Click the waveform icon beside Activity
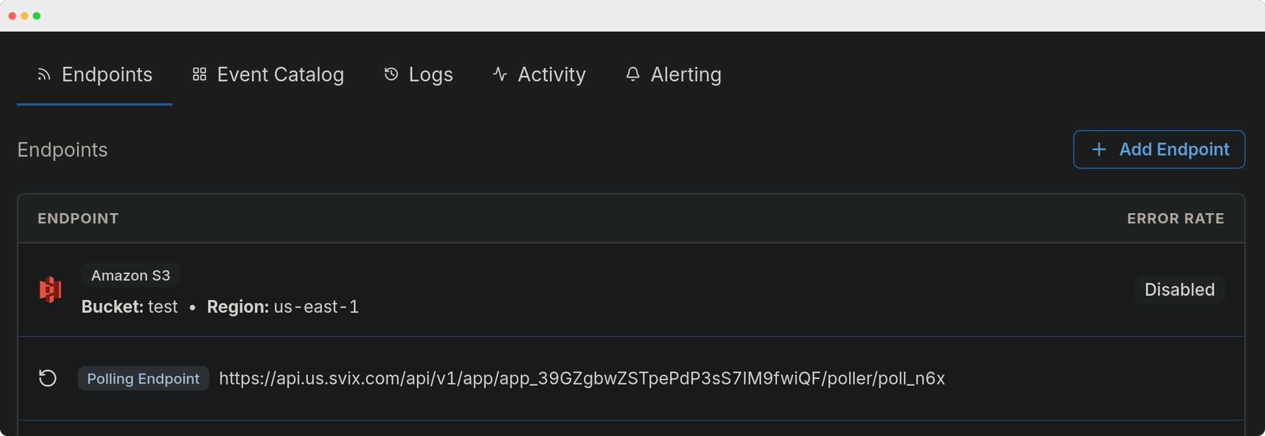This screenshot has width=1265, height=436. pyautogui.click(x=499, y=74)
